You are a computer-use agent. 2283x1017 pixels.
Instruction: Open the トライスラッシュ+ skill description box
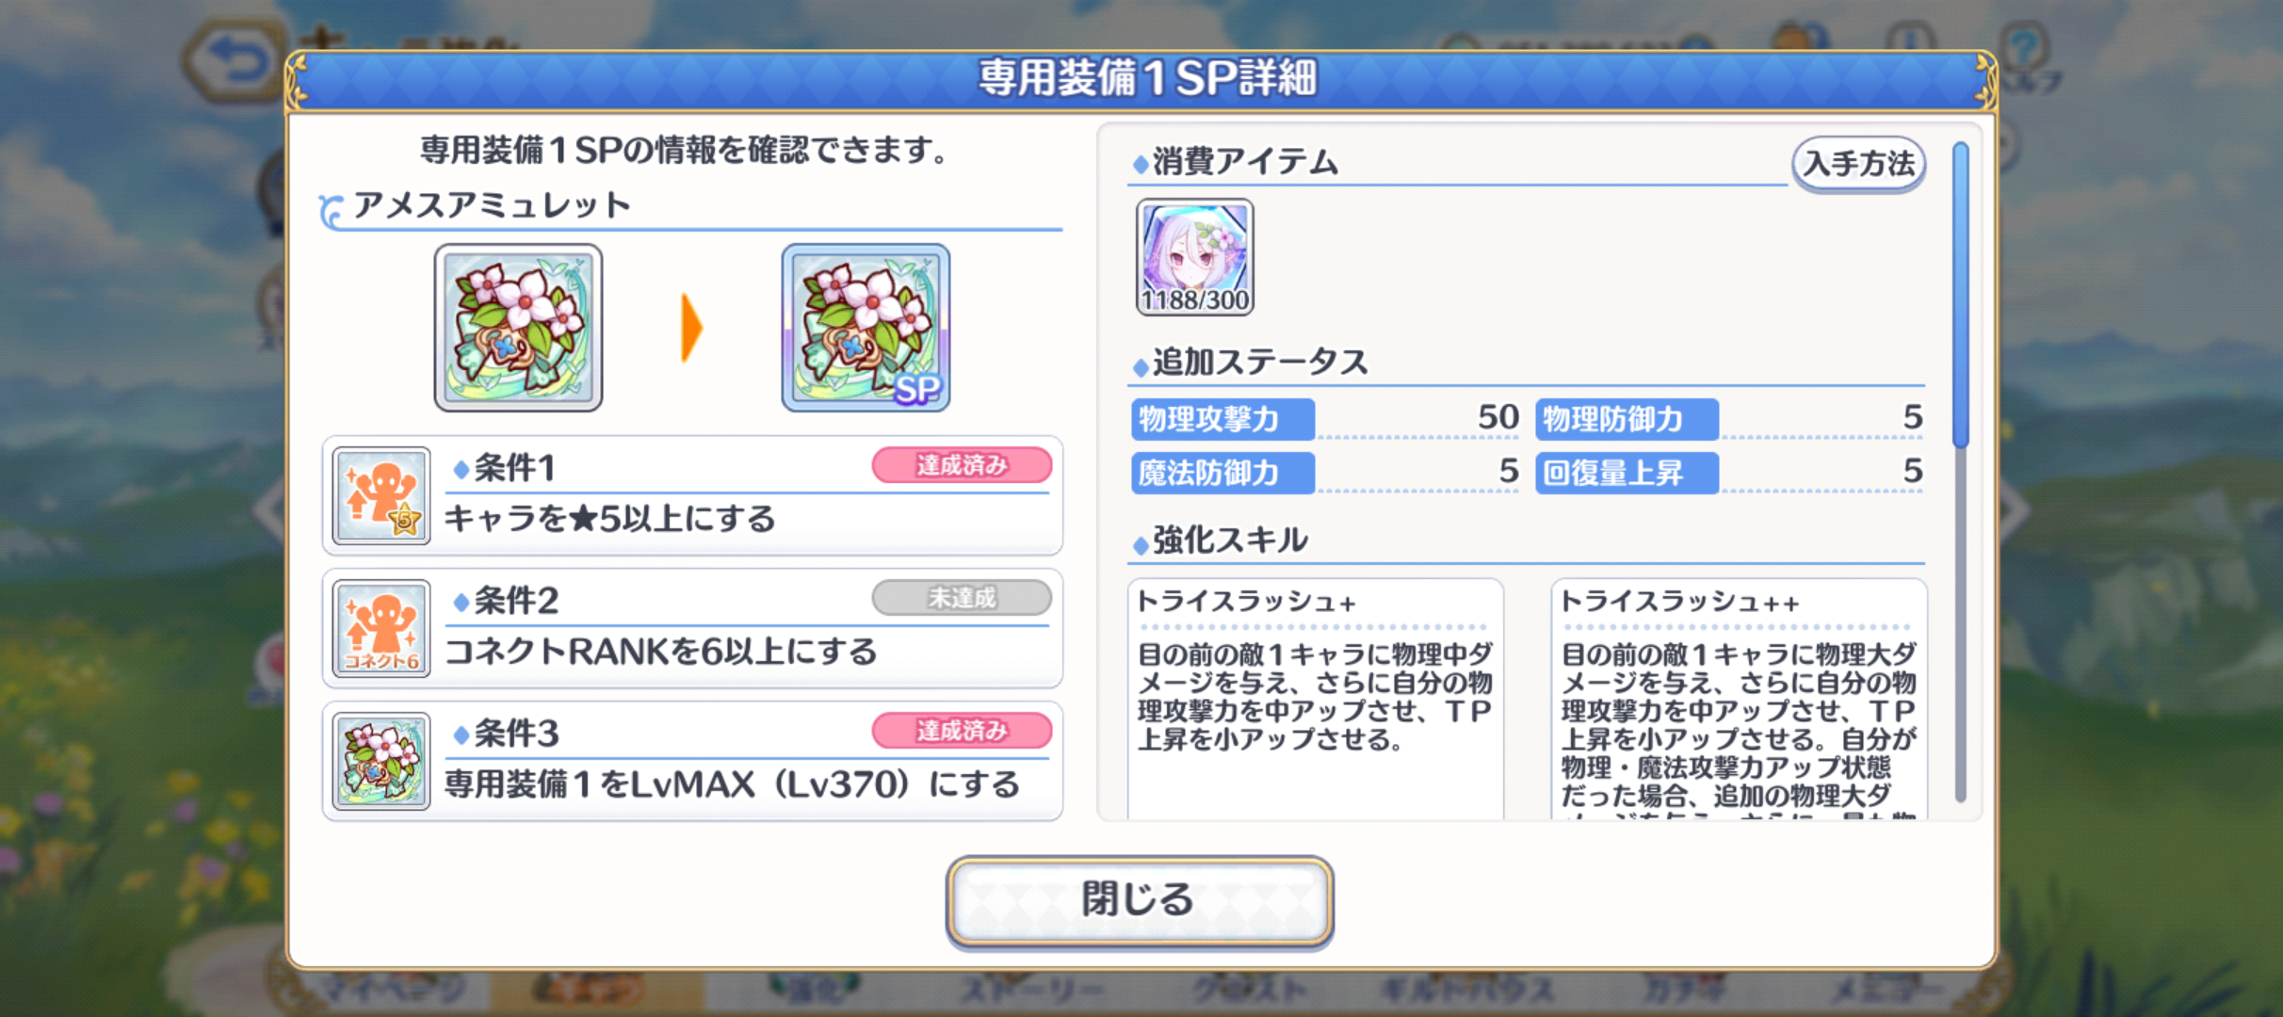pyautogui.click(x=1315, y=699)
